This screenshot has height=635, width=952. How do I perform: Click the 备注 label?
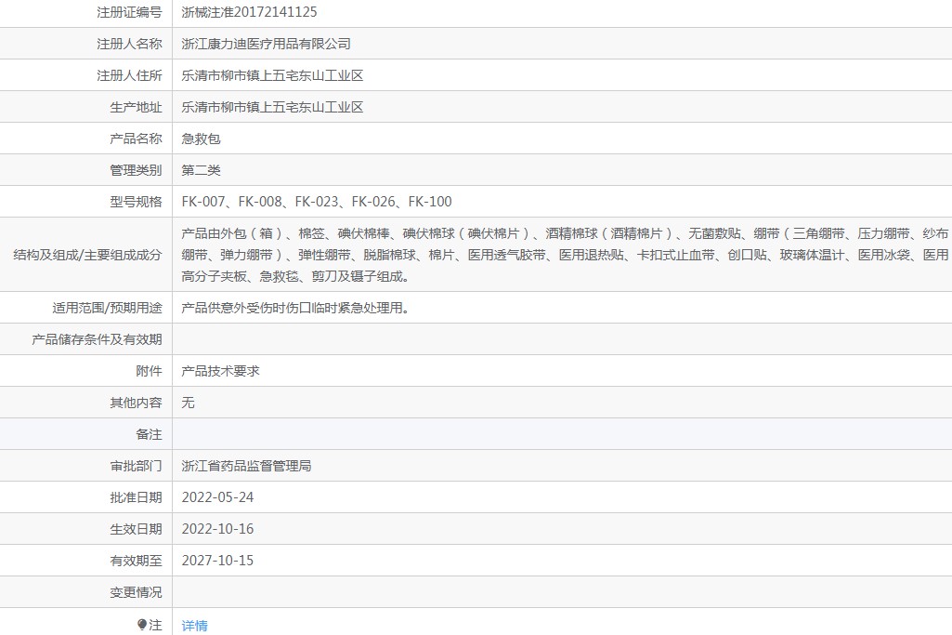[x=149, y=434]
